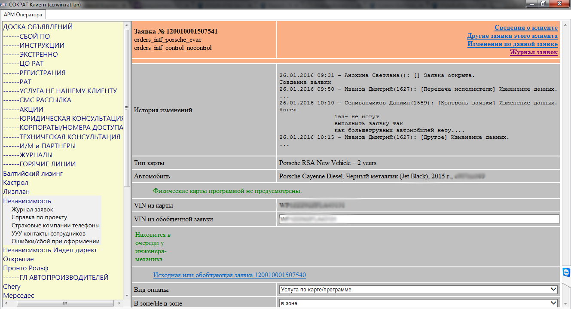Click the TeamViewer panel icon
The image size is (571, 309).
click(x=566, y=273)
